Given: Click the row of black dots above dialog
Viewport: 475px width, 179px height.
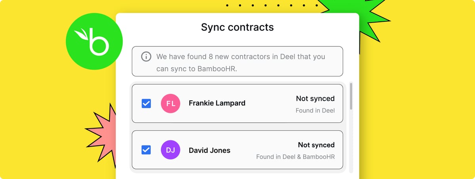Looking at the screenshot, I should coord(272,6).
